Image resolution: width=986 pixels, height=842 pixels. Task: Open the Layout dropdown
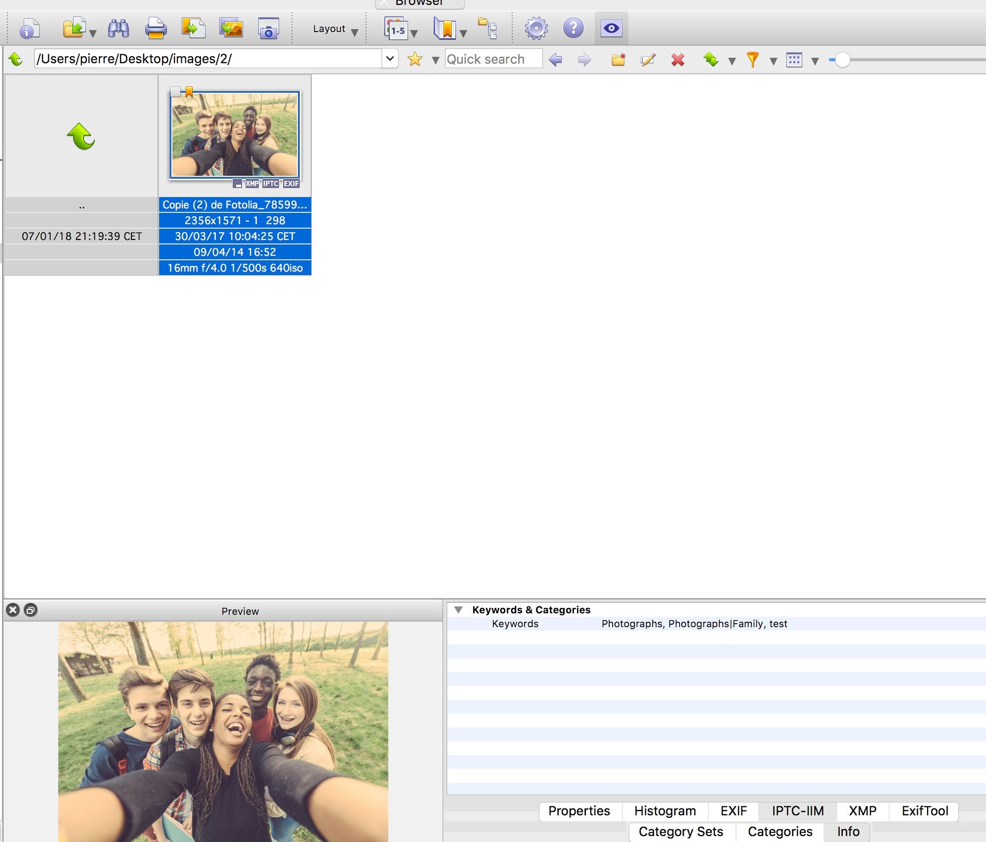point(334,29)
